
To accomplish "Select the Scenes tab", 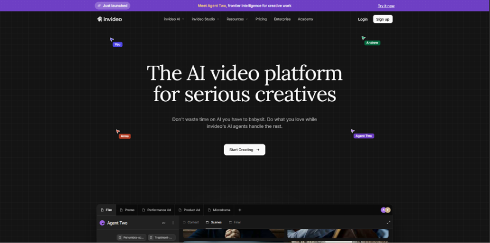I will pos(214,222).
